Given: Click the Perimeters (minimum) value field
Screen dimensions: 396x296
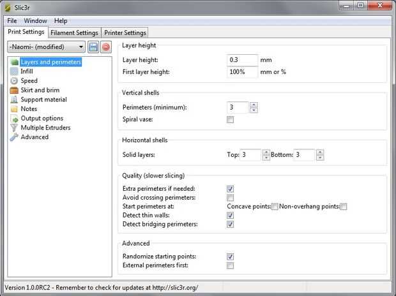Looking at the screenshot, I should [x=238, y=108].
